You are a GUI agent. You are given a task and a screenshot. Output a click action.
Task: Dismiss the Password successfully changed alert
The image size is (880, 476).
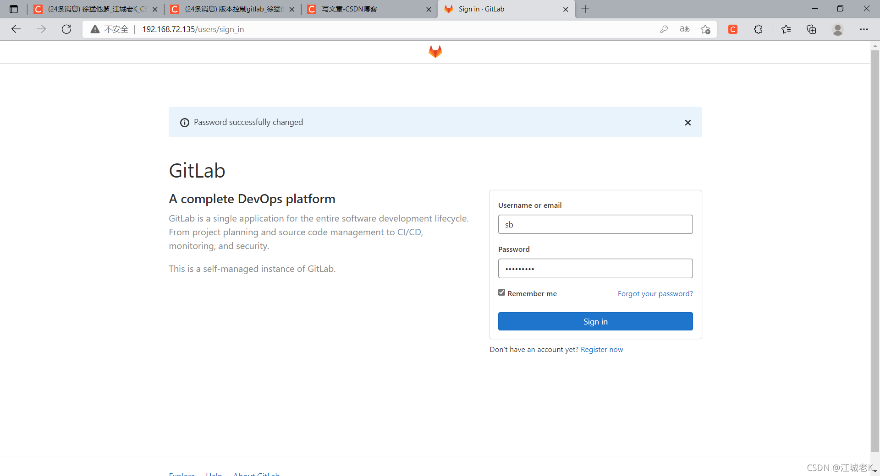pyautogui.click(x=687, y=122)
